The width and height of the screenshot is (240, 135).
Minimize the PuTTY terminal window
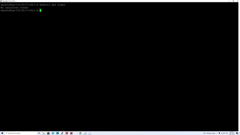[x=229, y=1]
